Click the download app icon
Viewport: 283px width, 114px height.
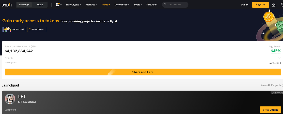[274, 5]
